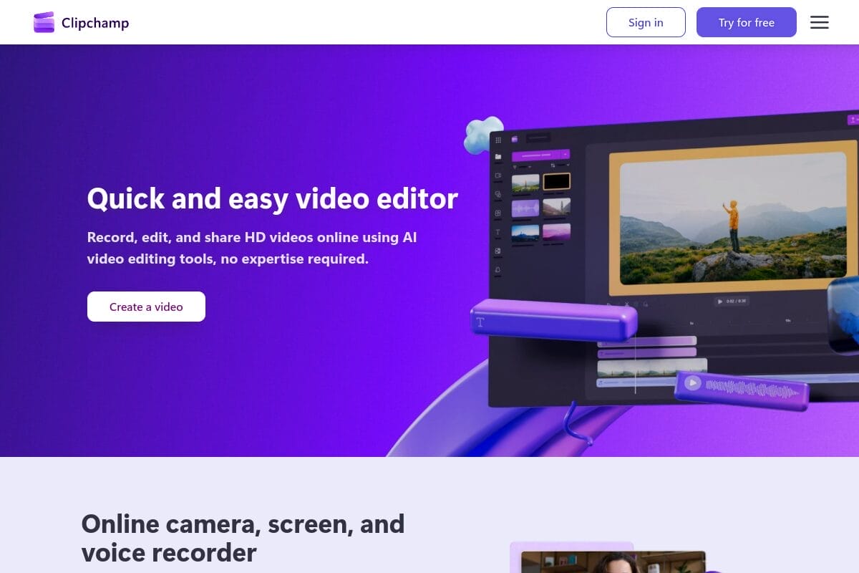Viewport: 859px width, 573px height.
Task: Click the 'Online camera, screen, and voice recorder' heading
Action: point(243,538)
